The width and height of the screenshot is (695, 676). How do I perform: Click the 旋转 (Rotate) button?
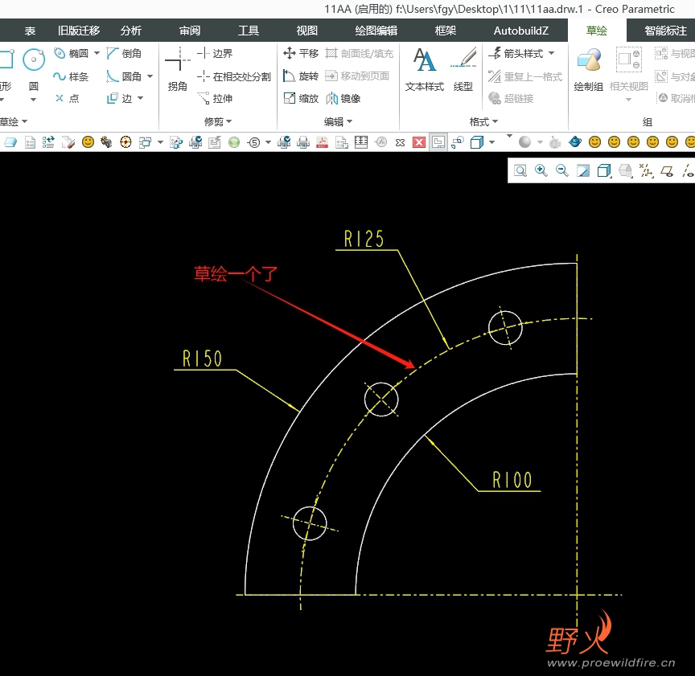coord(301,76)
